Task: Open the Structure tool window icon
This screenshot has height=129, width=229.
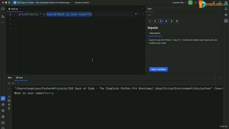Action: [x=3, y=16]
